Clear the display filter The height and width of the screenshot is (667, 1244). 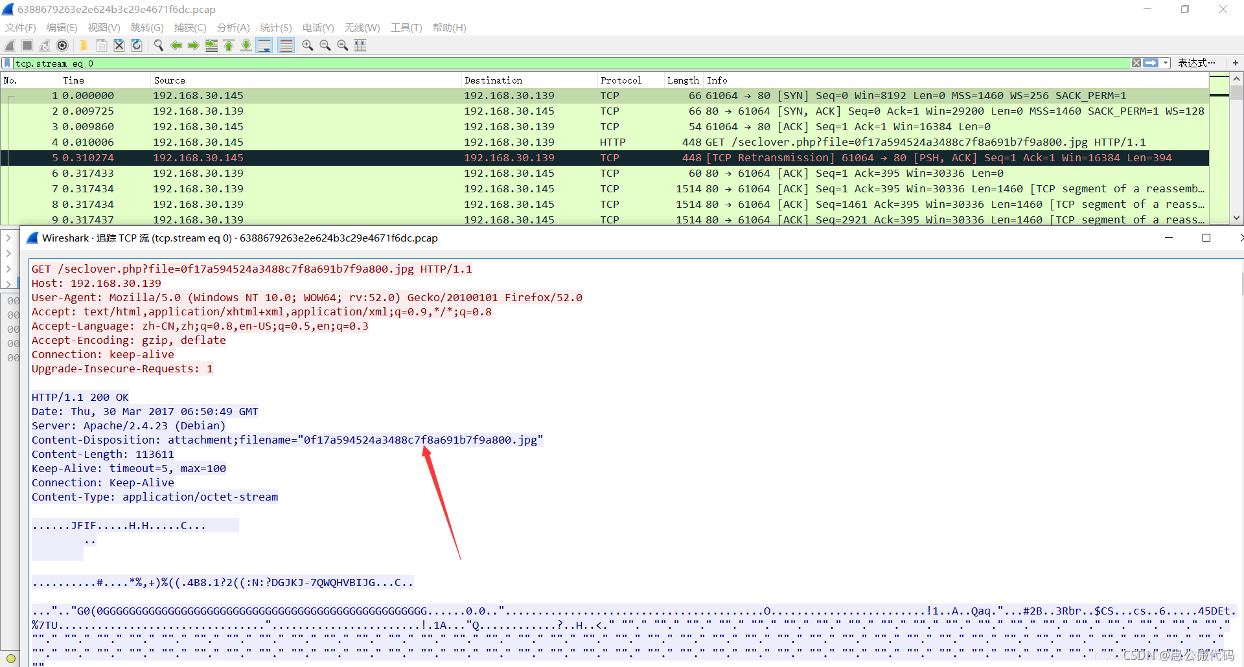[1136, 63]
